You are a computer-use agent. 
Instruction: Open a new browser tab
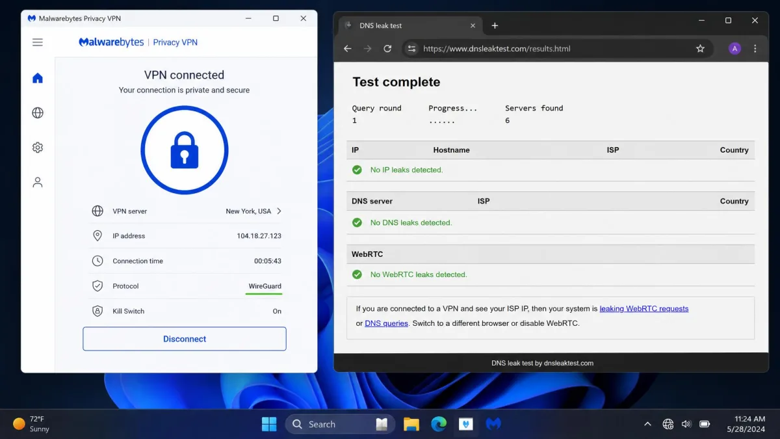pyautogui.click(x=495, y=25)
